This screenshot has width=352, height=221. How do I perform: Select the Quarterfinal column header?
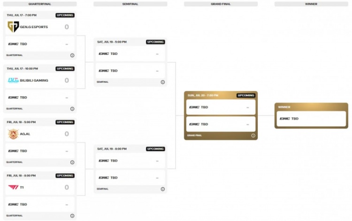[x=40, y=4]
